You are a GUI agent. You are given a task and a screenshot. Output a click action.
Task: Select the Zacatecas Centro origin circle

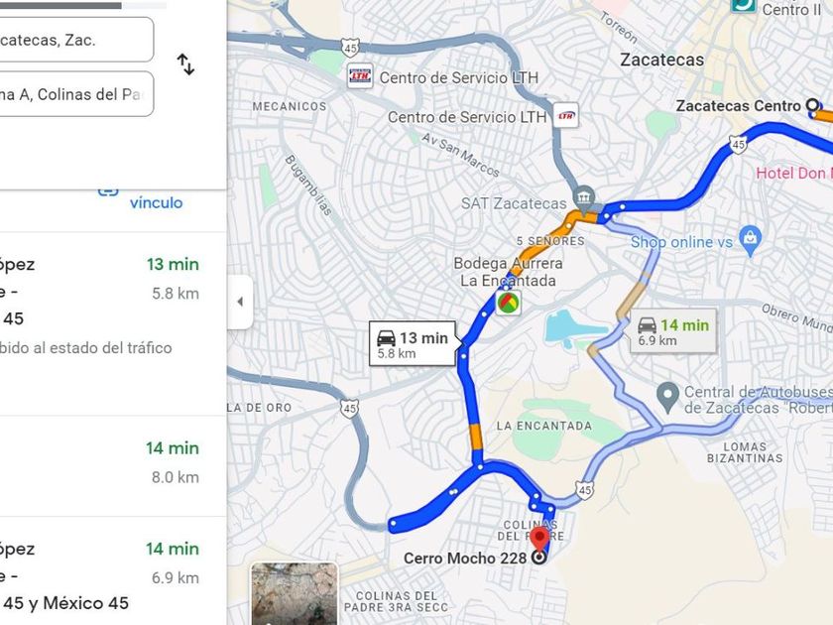click(813, 106)
